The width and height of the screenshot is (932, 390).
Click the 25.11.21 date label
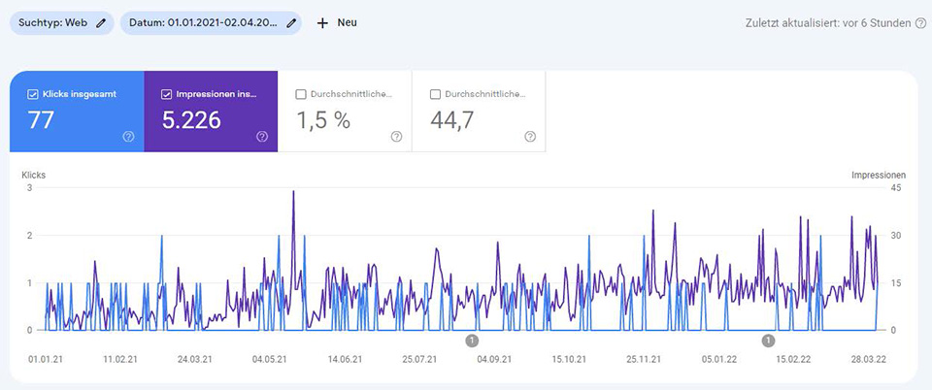coord(644,359)
